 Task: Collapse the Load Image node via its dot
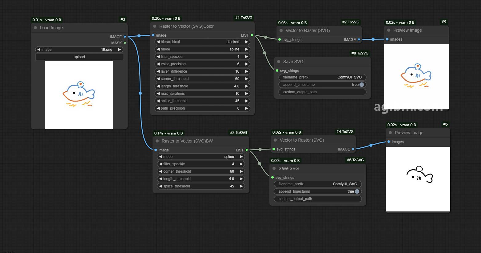coord(35,28)
